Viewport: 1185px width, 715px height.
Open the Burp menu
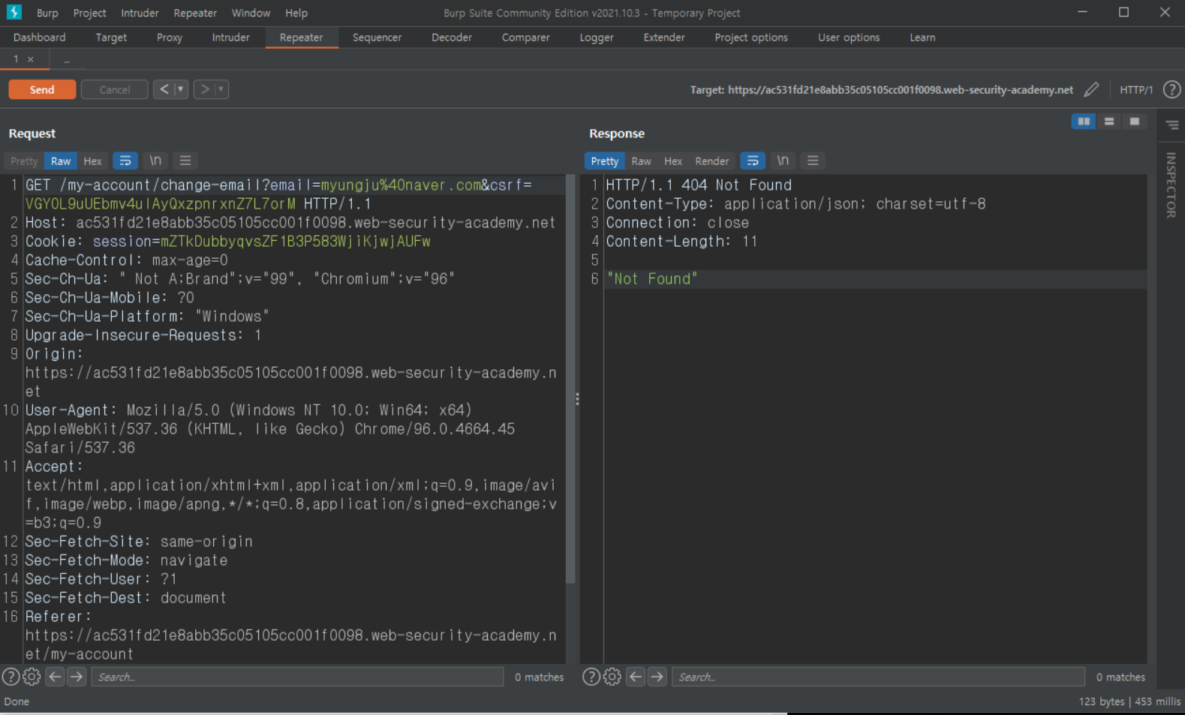pos(47,13)
